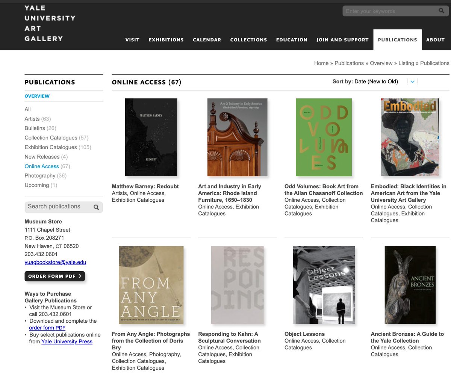Open the Matthew Barney Redoubt cover
This screenshot has width=451, height=376.
pos(151,137)
